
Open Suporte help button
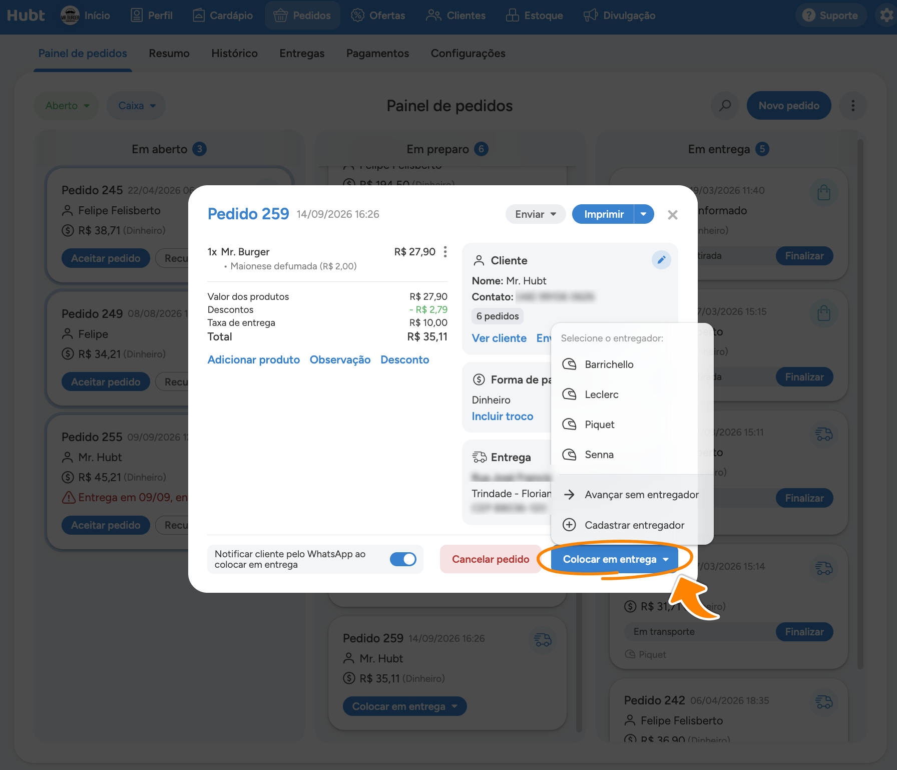click(x=830, y=16)
